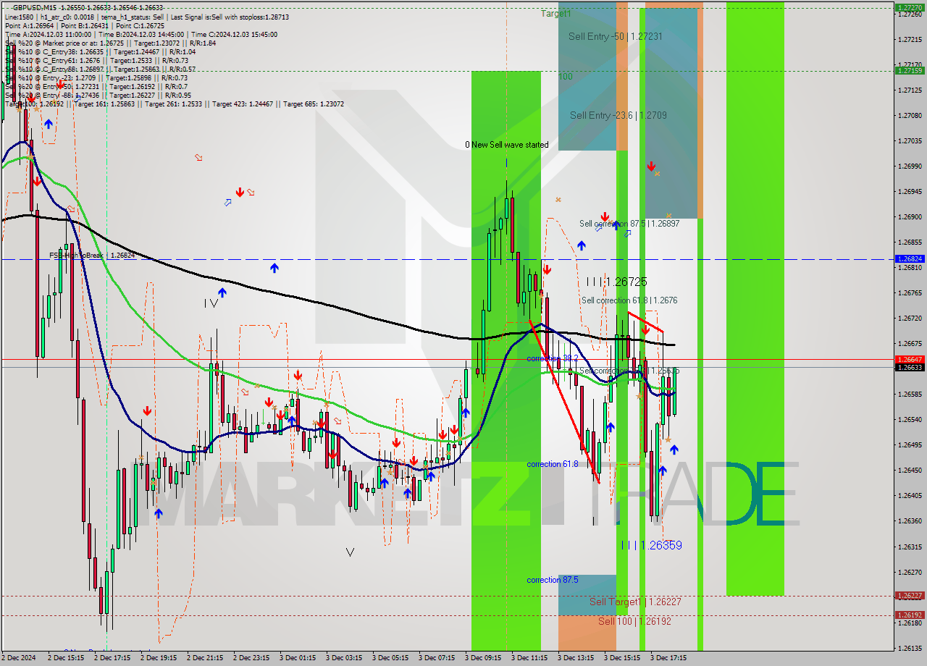Click the 1.26405 price axis value

910,495
